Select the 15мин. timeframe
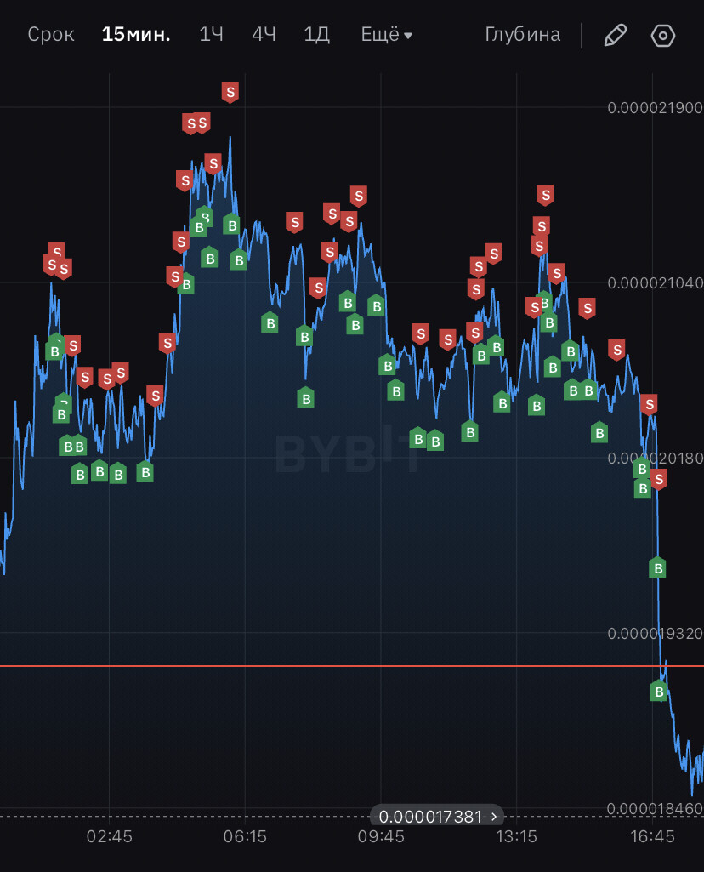The width and height of the screenshot is (704, 872). coord(135,35)
